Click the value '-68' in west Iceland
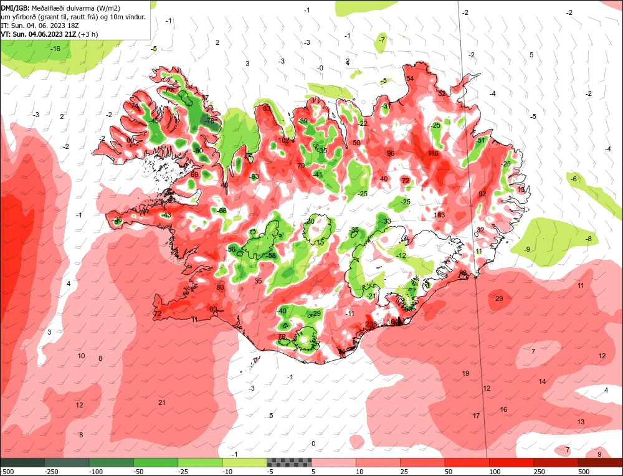The width and height of the screenshot is (623, 476). pos(221,211)
